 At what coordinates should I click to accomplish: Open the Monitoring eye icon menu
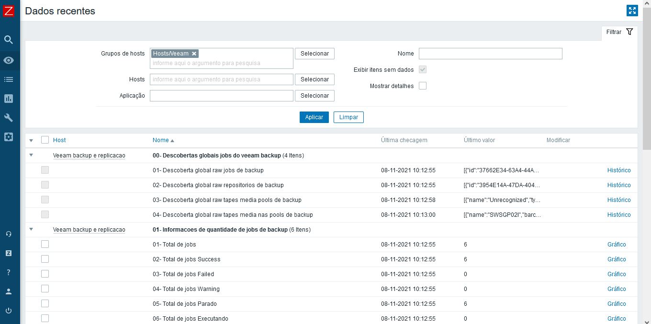9,60
